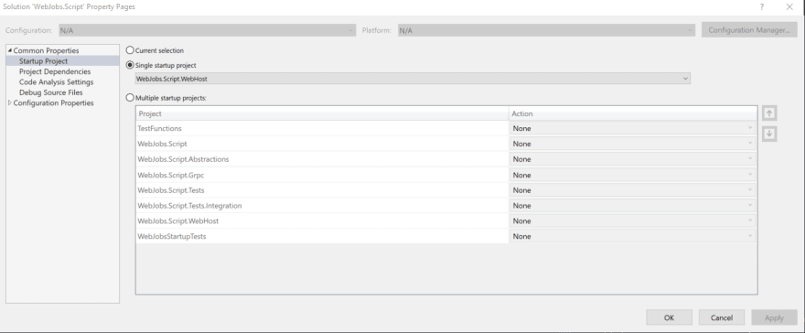The image size is (805, 333).
Task: Click the Cancel button
Action: click(x=722, y=317)
